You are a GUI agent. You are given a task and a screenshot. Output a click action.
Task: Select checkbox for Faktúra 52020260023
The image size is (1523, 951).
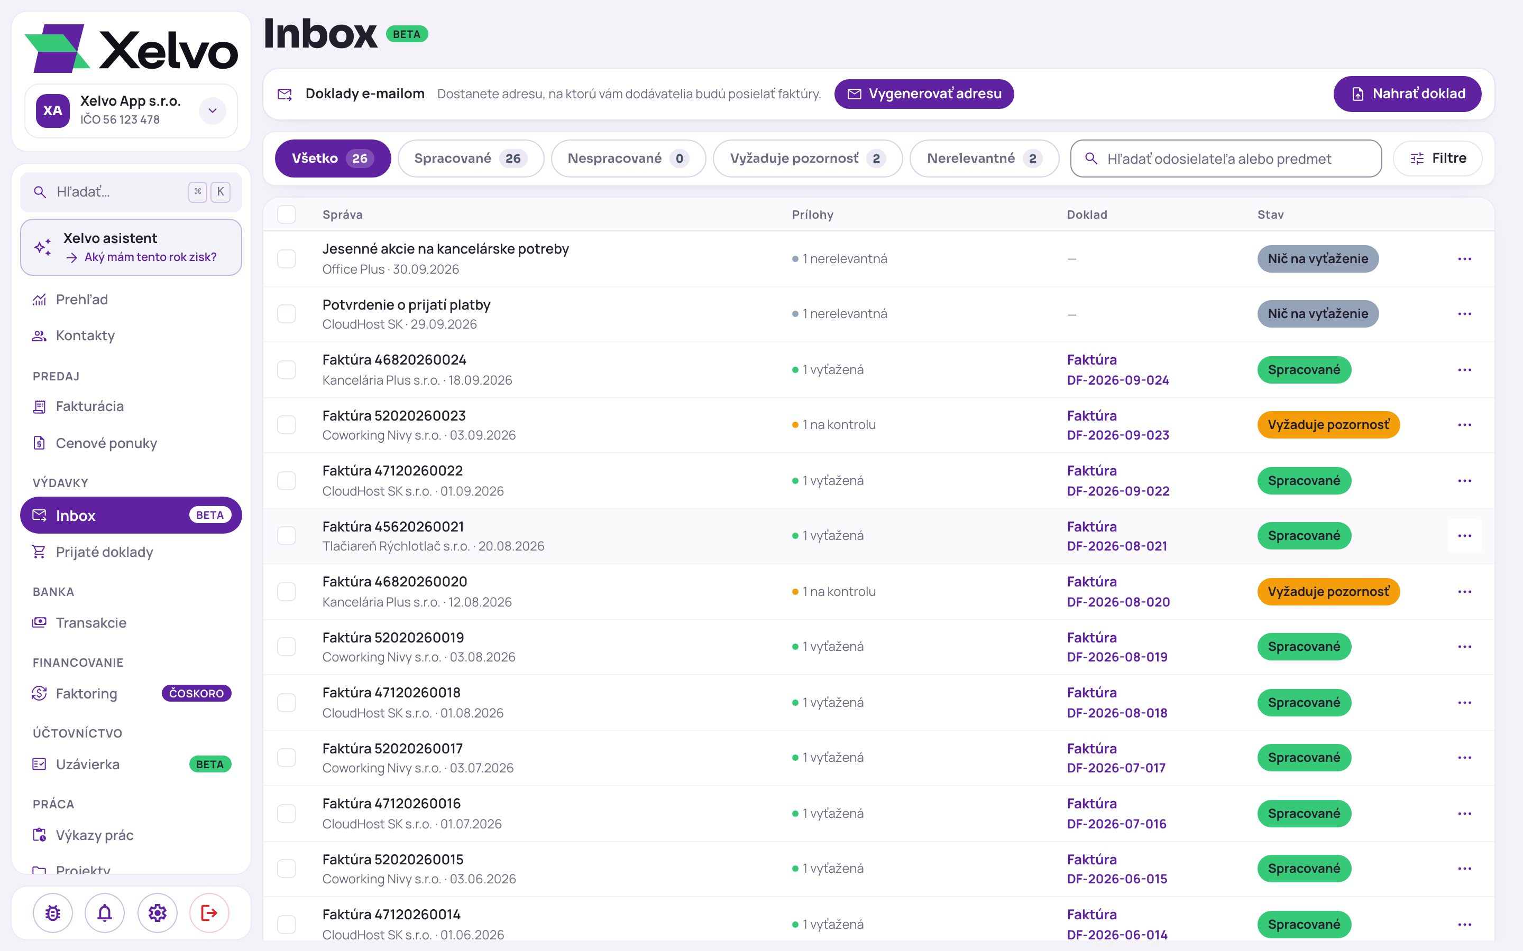tap(287, 425)
